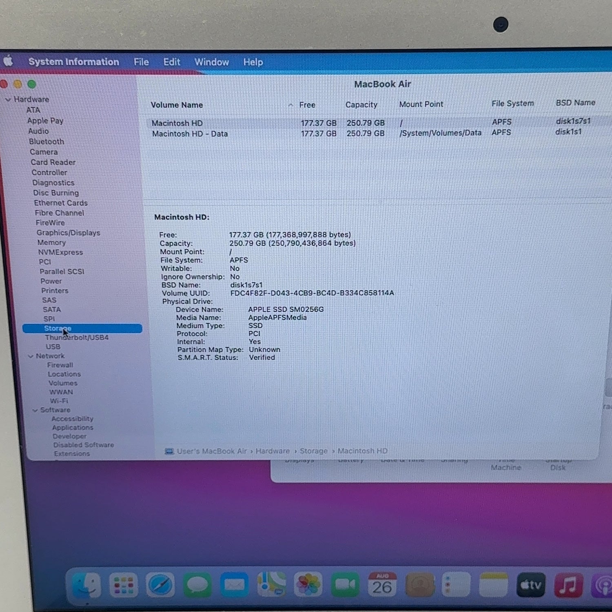Select FireWire in the sidebar
The image size is (612, 612).
click(x=50, y=223)
